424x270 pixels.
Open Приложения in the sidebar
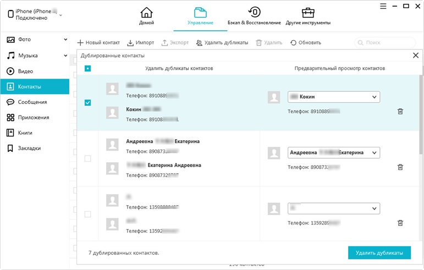pyautogui.click(x=35, y=117)
